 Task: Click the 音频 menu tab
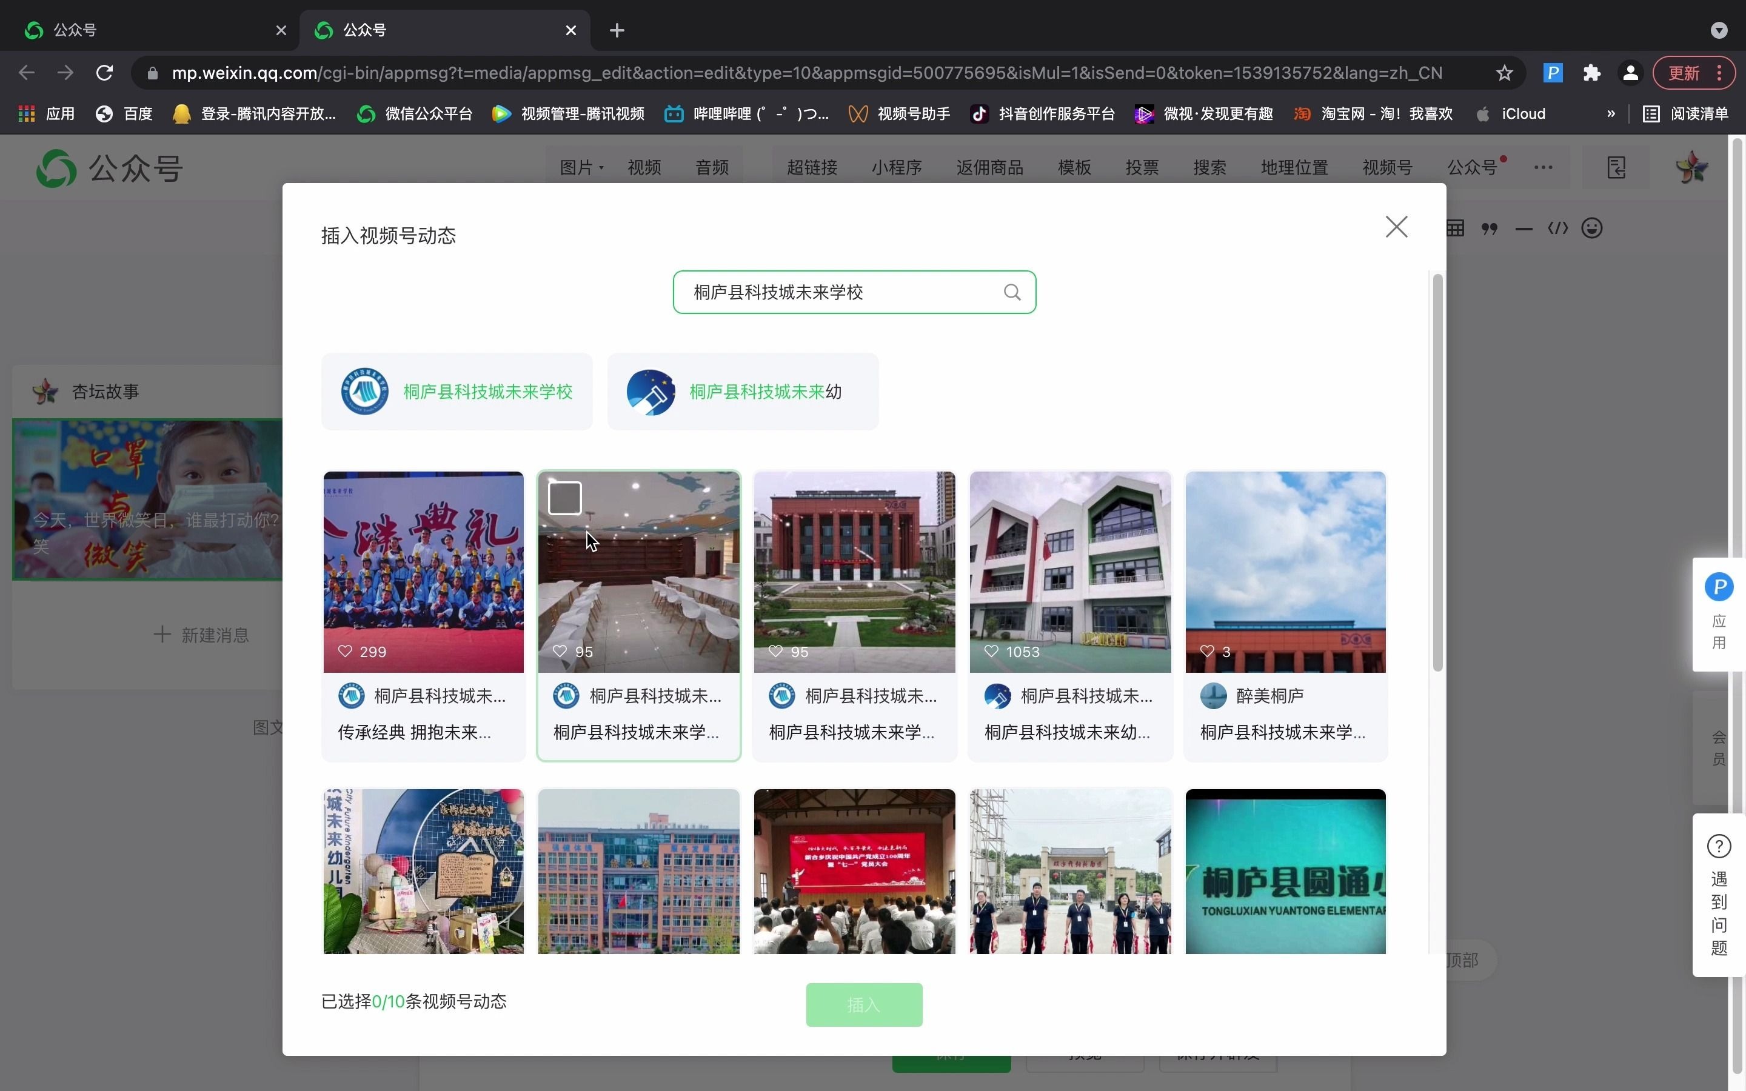[x=712, y=167]
